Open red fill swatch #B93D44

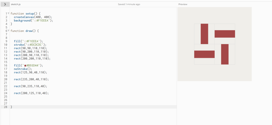pyautogui.click(x=25, y=66)
